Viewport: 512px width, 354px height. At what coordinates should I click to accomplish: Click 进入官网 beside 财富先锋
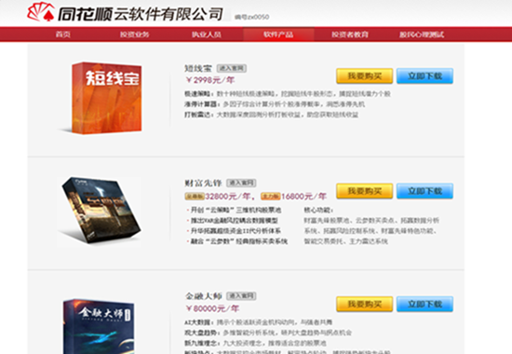pyautogui.click(x=241, y=183)
